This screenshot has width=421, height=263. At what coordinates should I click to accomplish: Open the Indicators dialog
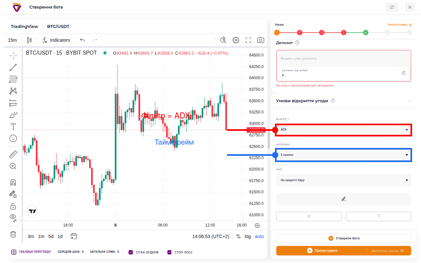point(56,40)
